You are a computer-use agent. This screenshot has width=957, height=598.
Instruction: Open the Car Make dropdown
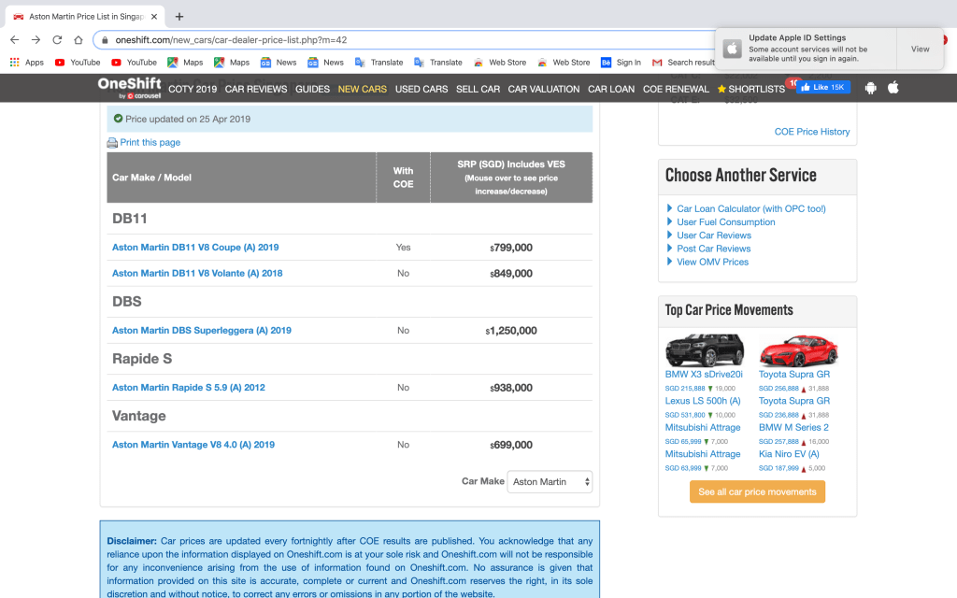(550, 482)
